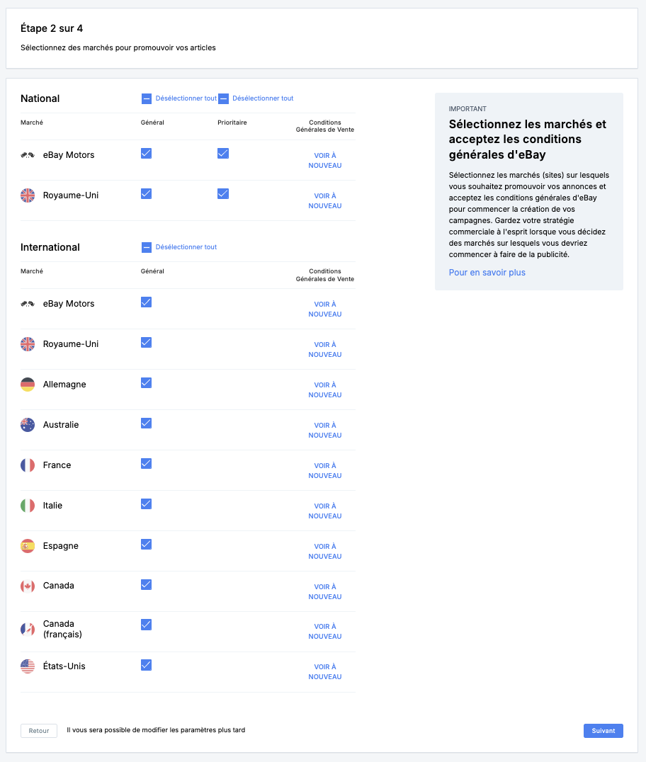Click the Spain flag icon
This screenshot has width=646, height=762.
click(28, 546)
